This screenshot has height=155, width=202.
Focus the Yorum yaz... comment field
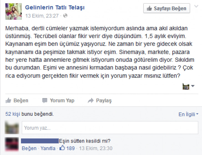(110, 128)
